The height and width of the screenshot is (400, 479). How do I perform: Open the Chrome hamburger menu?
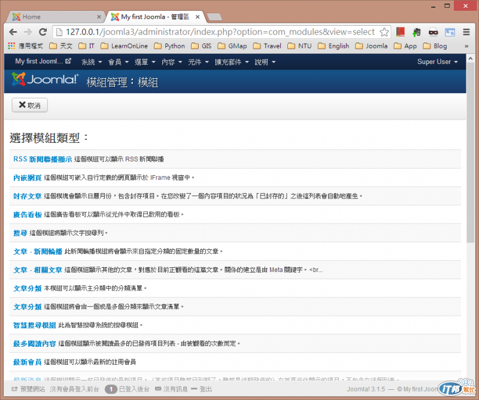point(466,32)
